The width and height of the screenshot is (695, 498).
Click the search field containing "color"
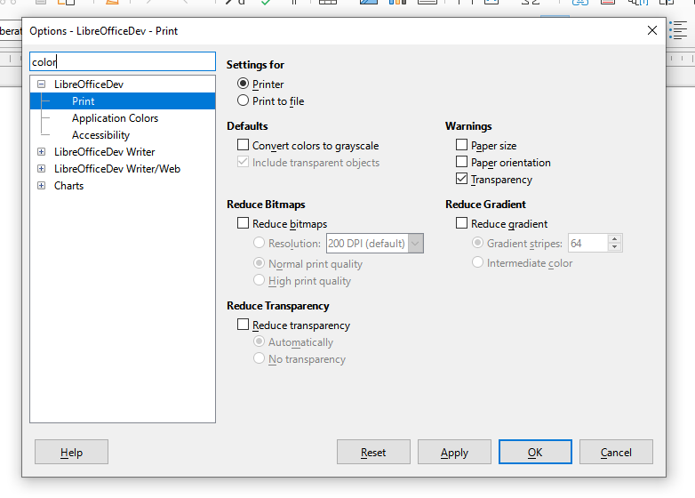point(123,61)
